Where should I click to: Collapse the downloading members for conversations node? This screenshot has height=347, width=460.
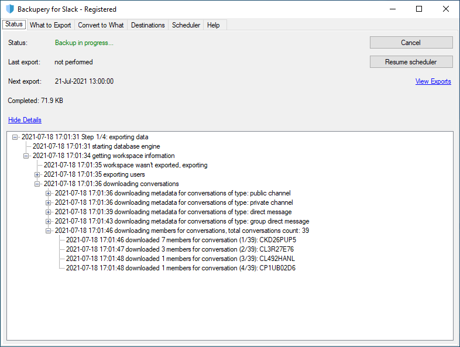[49, 231]
